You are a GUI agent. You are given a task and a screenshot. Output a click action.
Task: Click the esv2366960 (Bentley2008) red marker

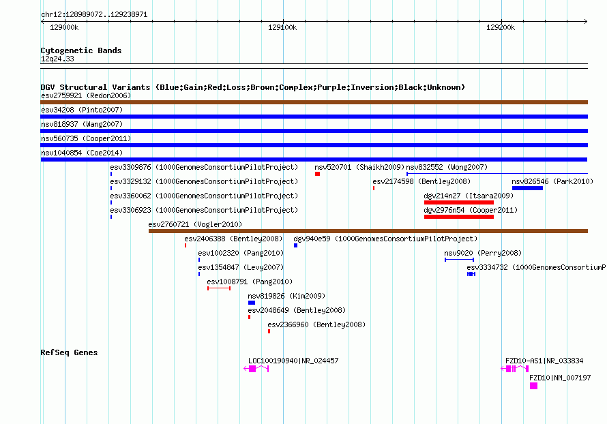tap(269, 331)
